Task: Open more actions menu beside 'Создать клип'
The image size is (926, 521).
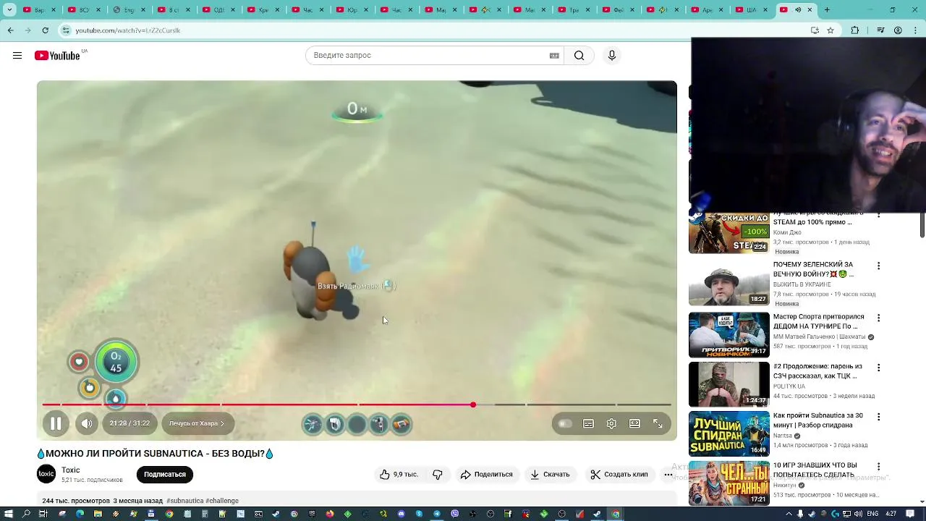Action: point(668,475)
